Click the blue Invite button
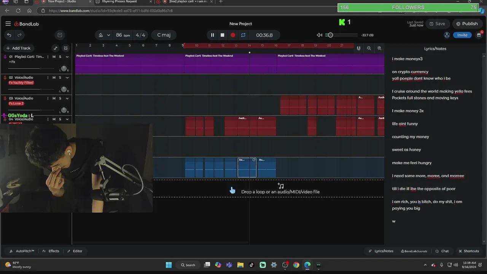Screen dimensions: 487x274 tap(462, 35)
